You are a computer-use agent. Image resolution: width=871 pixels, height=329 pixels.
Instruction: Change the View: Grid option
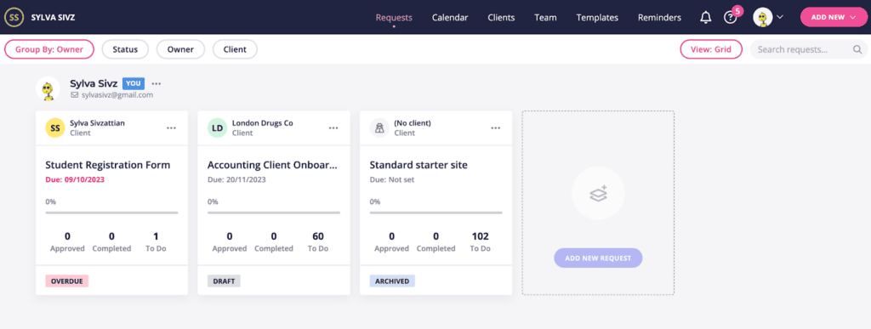pos(711,49)
